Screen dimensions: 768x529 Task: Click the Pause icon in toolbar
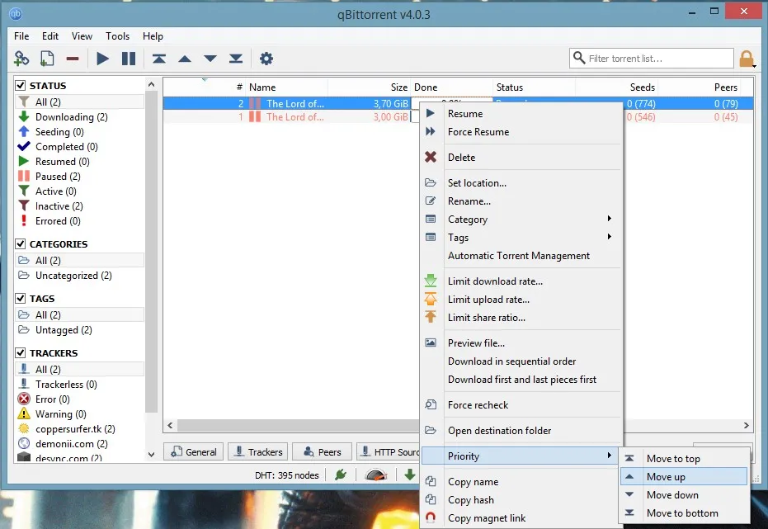click(x=129, y=59)
